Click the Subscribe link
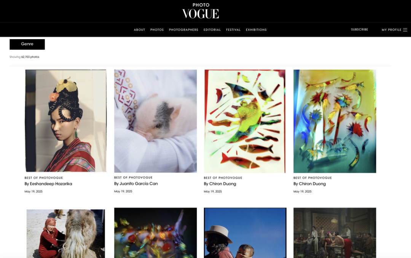Image resolution: width=411 pixels, height=258 pixels. pyautogui.click(x=359, y=30)
